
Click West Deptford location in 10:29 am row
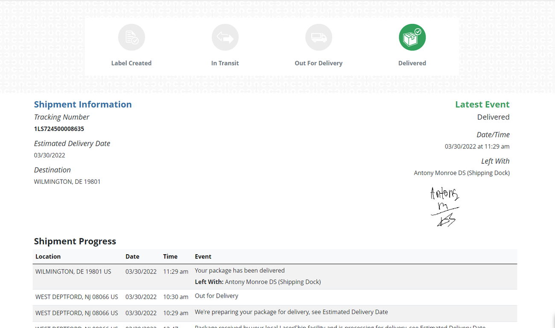coord(77,313)
